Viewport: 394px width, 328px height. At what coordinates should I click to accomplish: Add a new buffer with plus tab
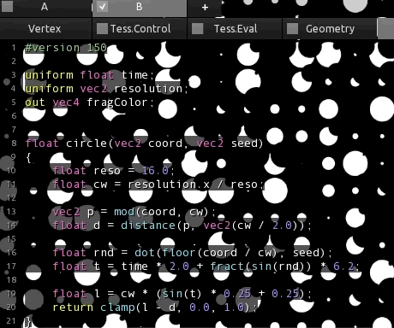coord(205,7)
